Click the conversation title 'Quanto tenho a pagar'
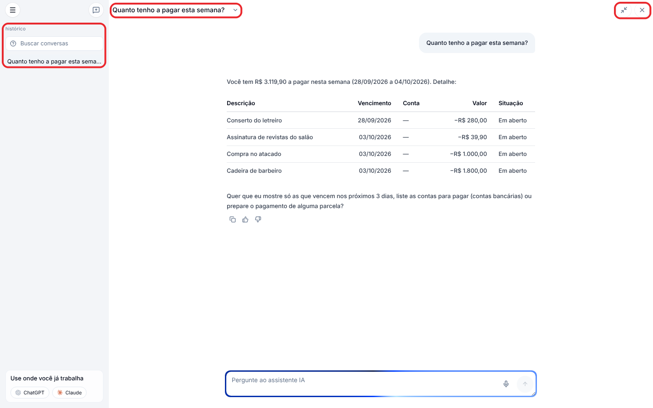This screenshot has width=653, height=408. coord(168,10)
